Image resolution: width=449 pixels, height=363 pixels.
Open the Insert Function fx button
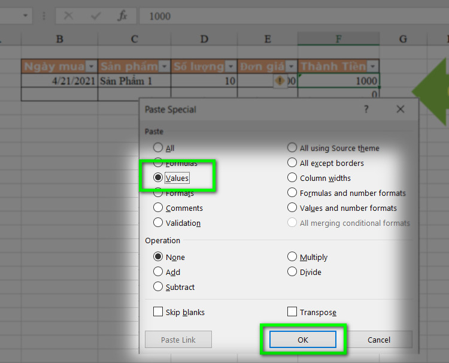pos(122,16)
